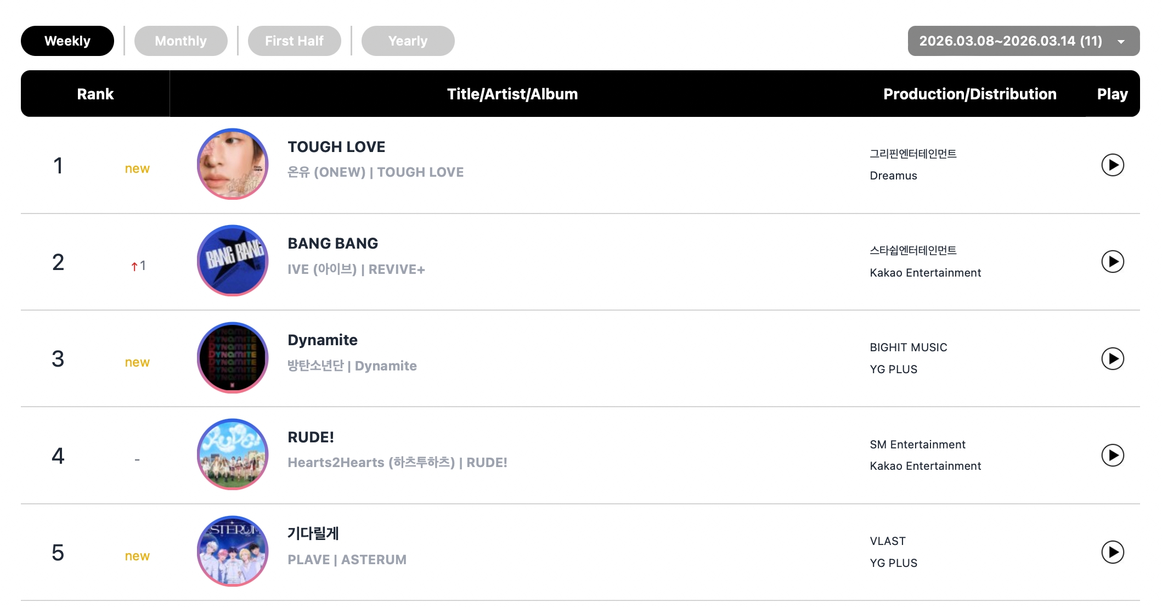Play TOUGH LOVE by ONEW
Viewport: 1162px width, 607px height.
tap(1112, 165)
